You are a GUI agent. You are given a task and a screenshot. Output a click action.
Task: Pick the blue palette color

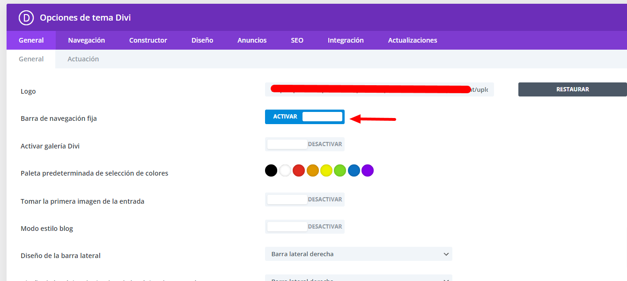pos(354,170)
